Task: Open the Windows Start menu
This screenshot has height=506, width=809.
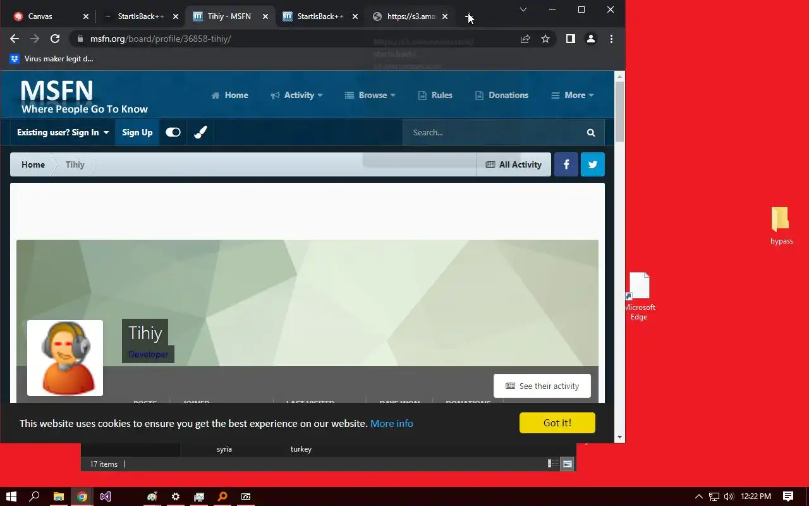Action: (x=11, y=497)
